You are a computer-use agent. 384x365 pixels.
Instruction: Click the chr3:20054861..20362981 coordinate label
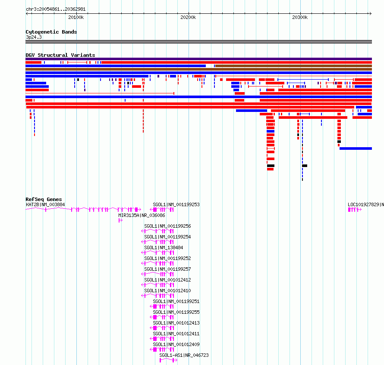coord(56,9)
